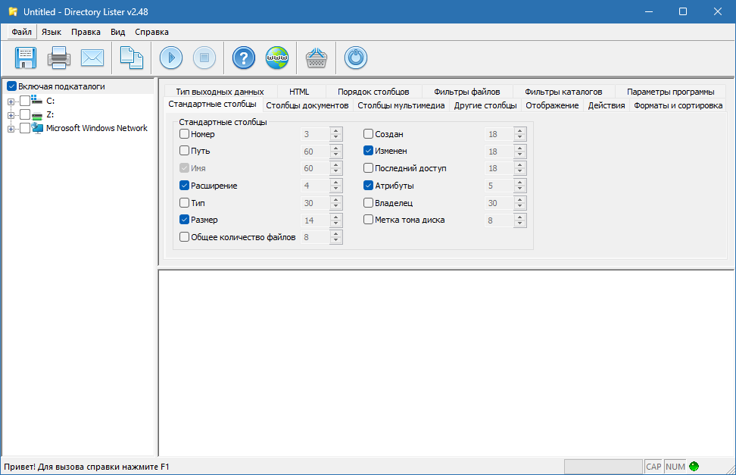Click the Directory Lister title bar app icon
This screenshot has height=475, width=736.
[x=13, y=12]
